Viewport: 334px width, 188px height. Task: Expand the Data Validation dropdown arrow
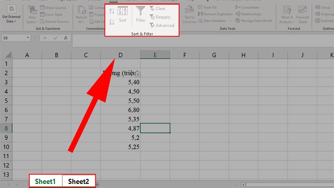(230, 20)
